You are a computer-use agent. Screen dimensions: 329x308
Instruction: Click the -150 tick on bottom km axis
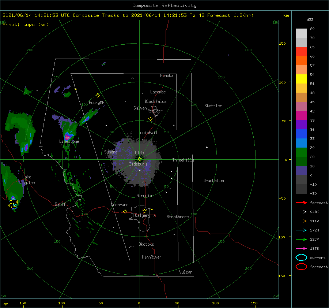pyautogui.click(x=22, y=303)
